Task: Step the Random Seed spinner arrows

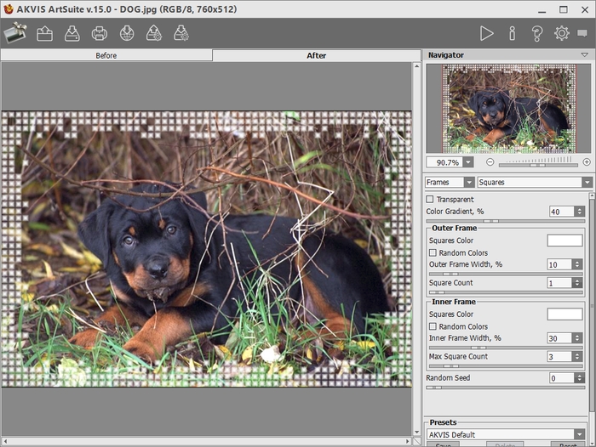Action: pos(579,378)
